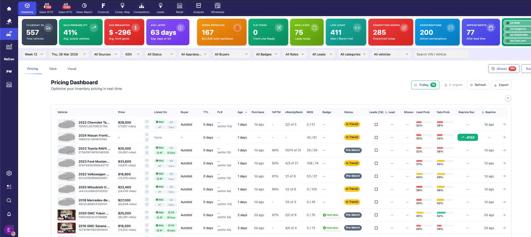Open Retail in top nav
The width and height of the screenshot is (531, 237).
179,8
